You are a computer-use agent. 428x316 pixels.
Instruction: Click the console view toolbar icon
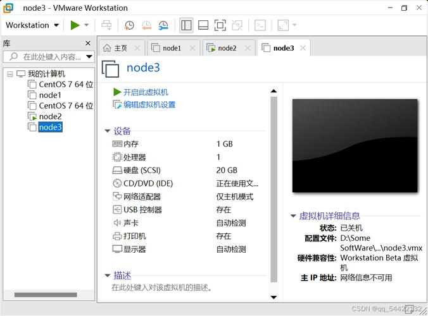tap(260, 25)
